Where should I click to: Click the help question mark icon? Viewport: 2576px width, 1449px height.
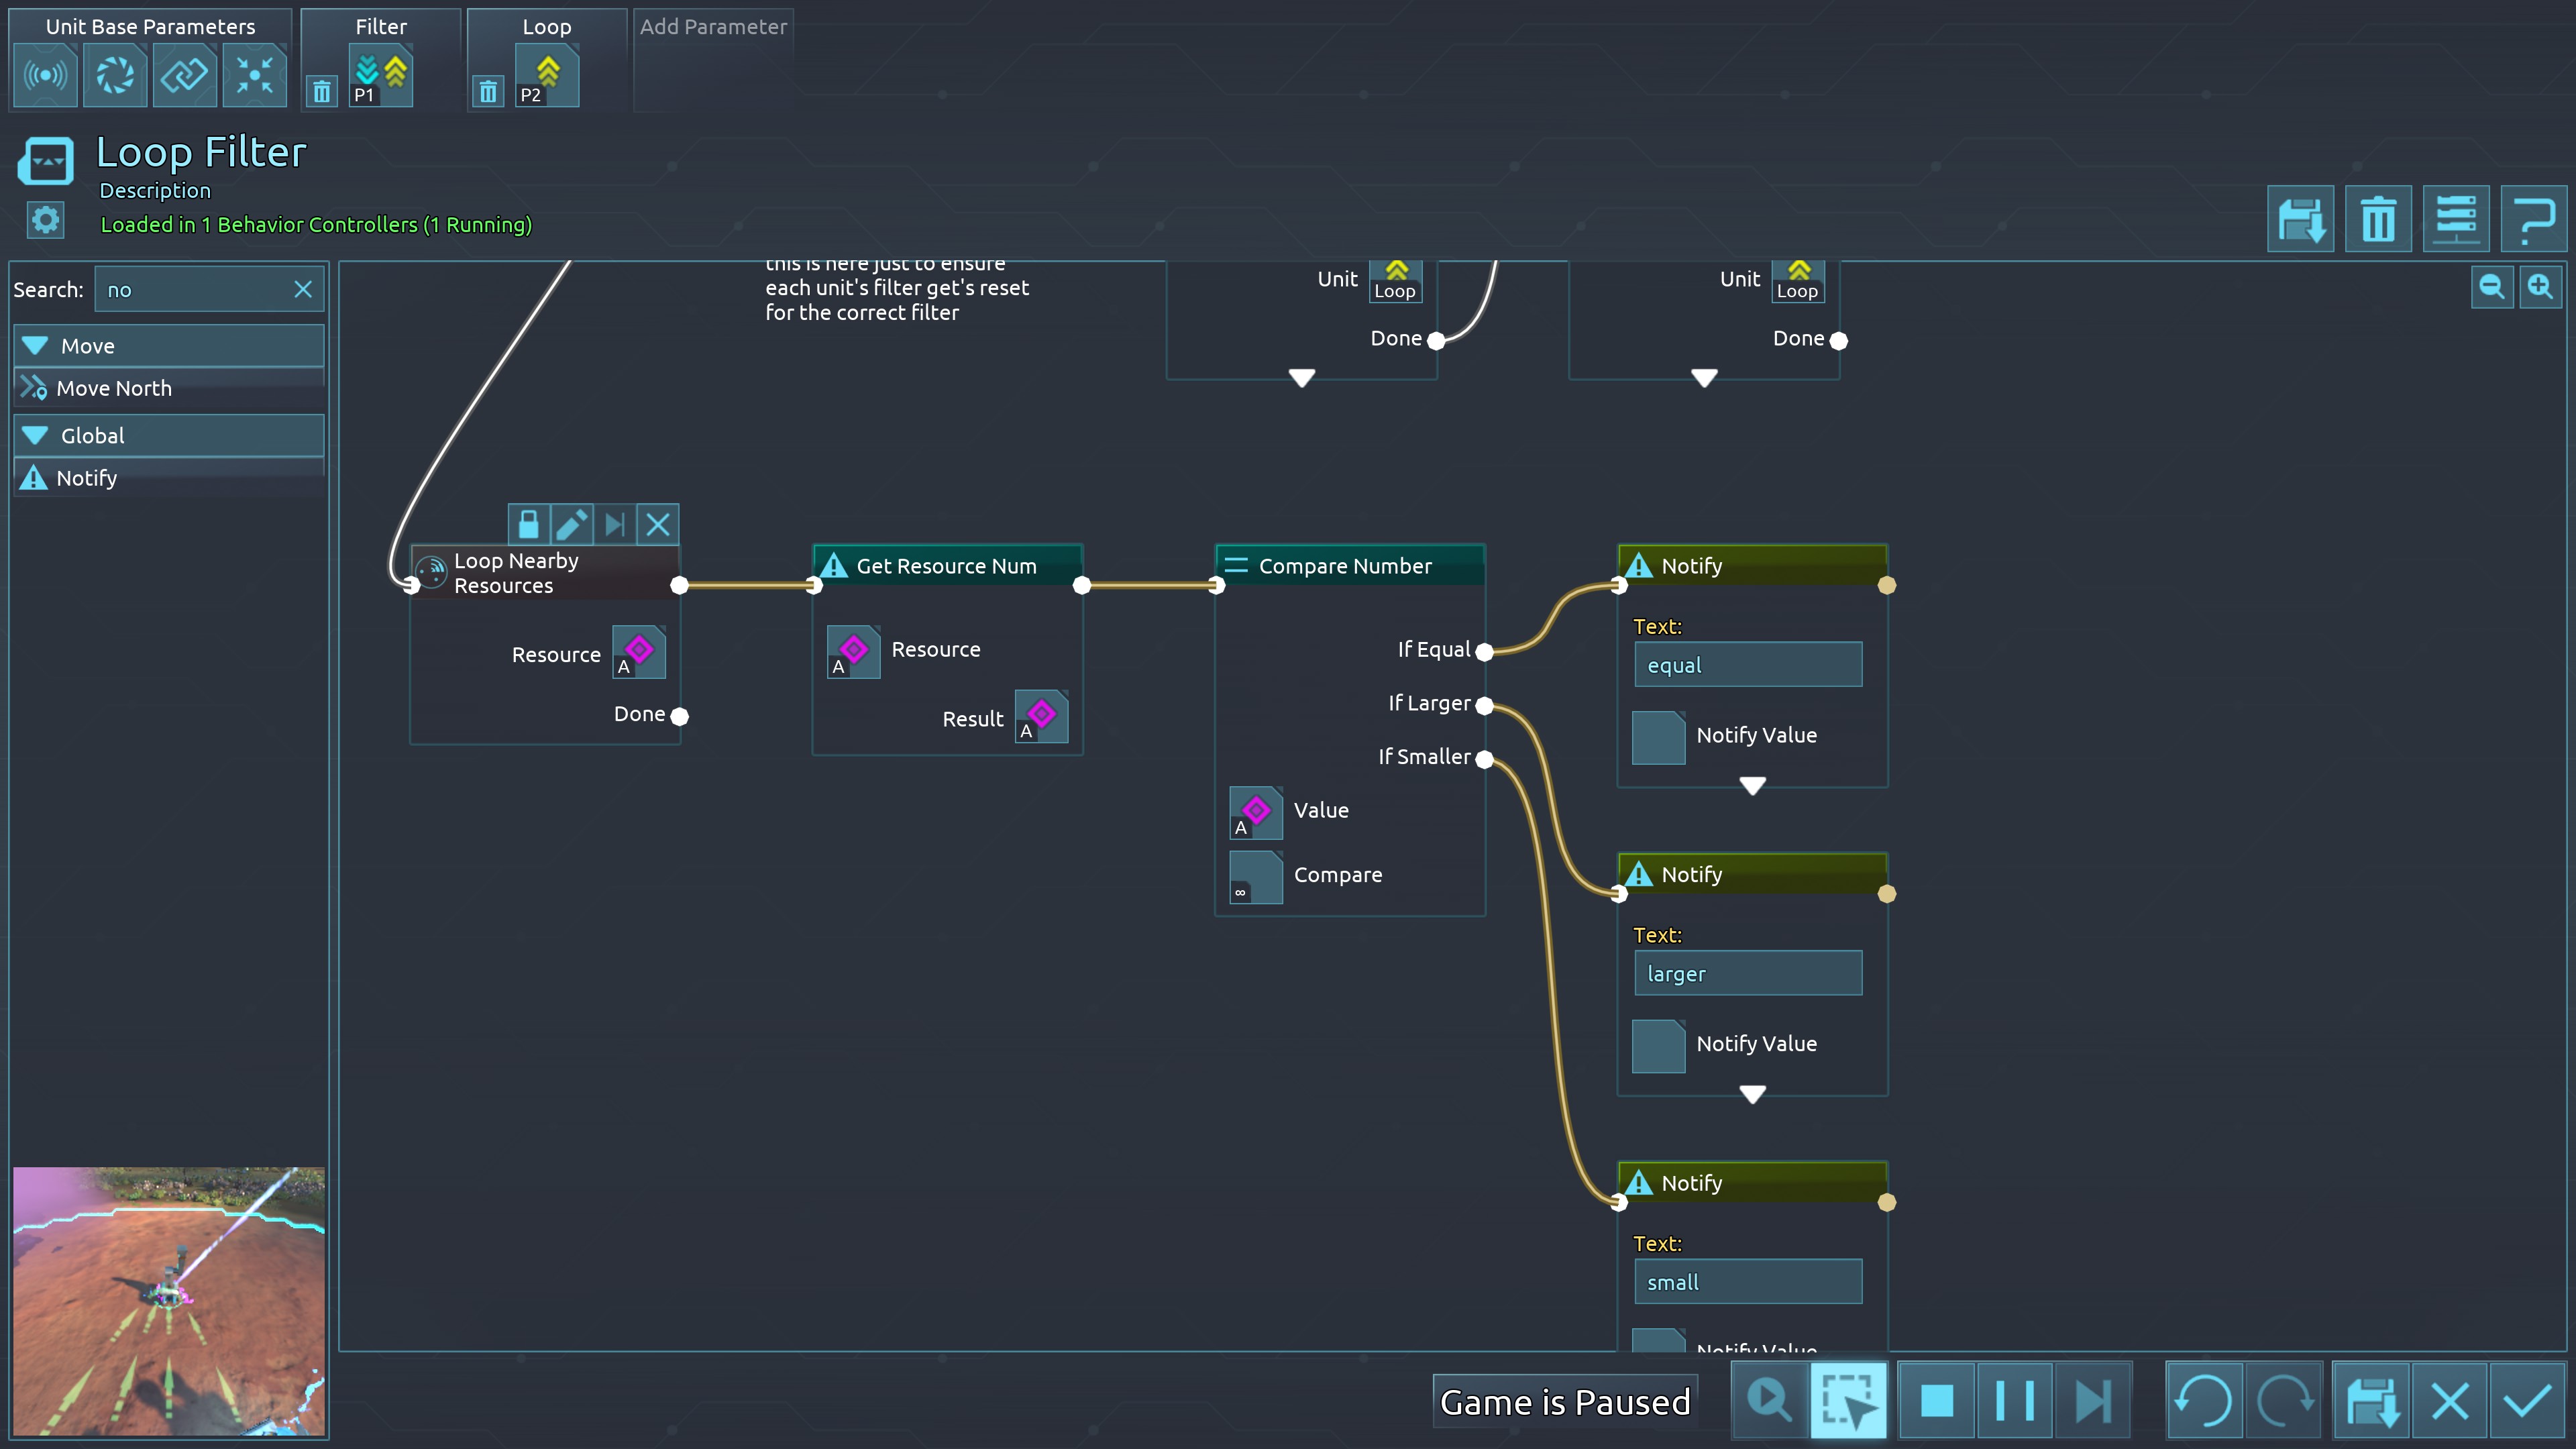coord(2533,219)
